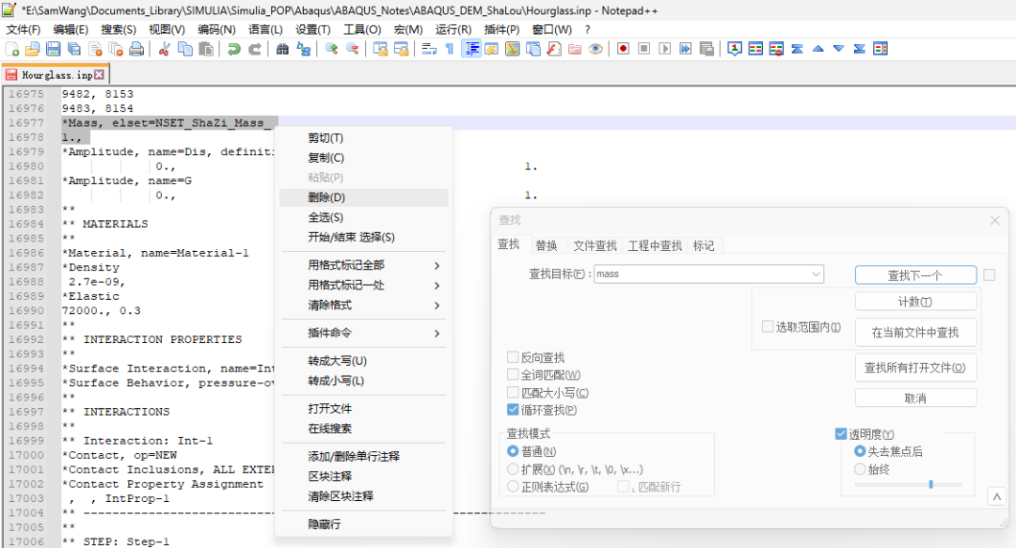Image resolution: width=1016 pixels, height=548 pixels.
Task: Toggle word wrap toolbar icon
Action: 429,49
